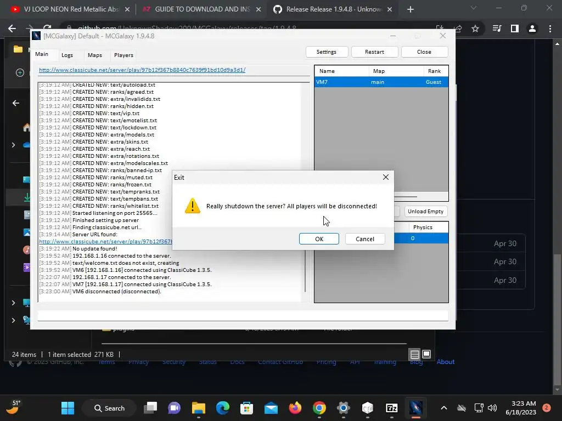562x421 pixels.
Task: Click the server URL link in the log
Action: pyautogui.click(x=106, y=242)
